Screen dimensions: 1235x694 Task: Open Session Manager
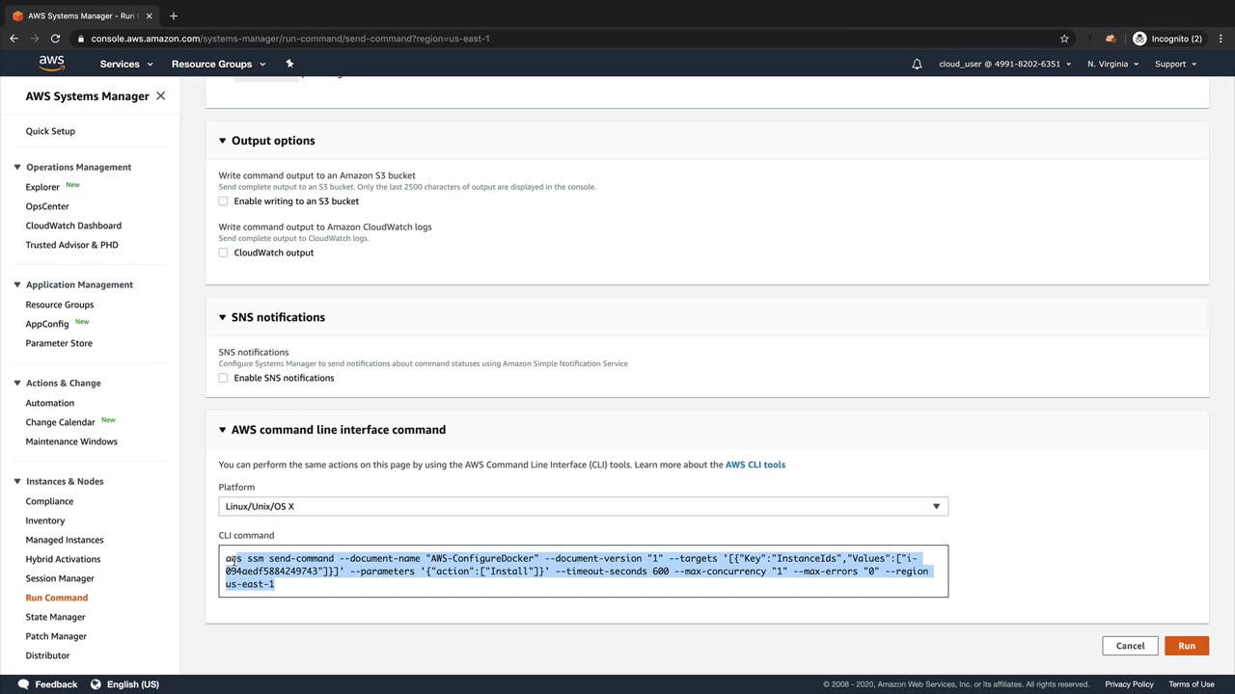click(60, 578)
